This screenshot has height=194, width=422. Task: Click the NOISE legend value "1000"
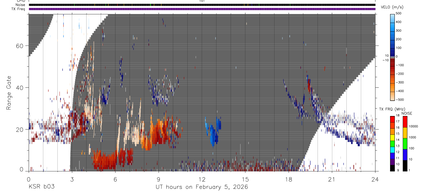click(412, 137)
